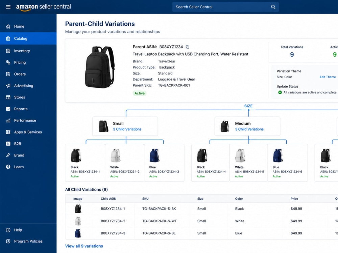Click the Price column header
Screen dimensions: 338x253
click(x=294, y=199)
